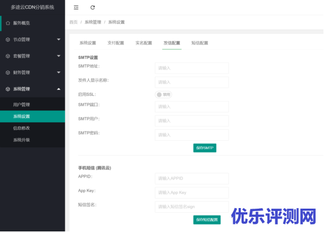Select the 发信配置 tab
This screenshot has width=324, height=232.
click(x=172, y=43)
